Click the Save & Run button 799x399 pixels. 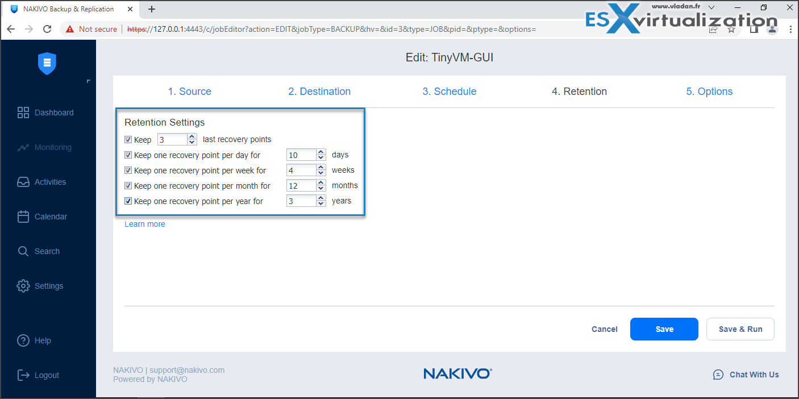pos(740,329)
